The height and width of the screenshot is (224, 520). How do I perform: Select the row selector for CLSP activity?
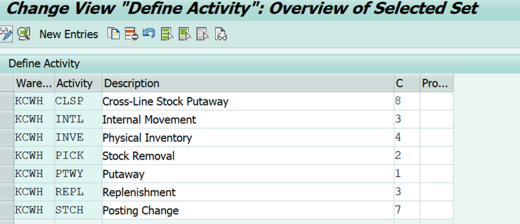[x=7, y=101]
